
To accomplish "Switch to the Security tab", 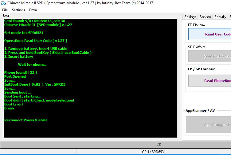I will (x=220, y=17).
